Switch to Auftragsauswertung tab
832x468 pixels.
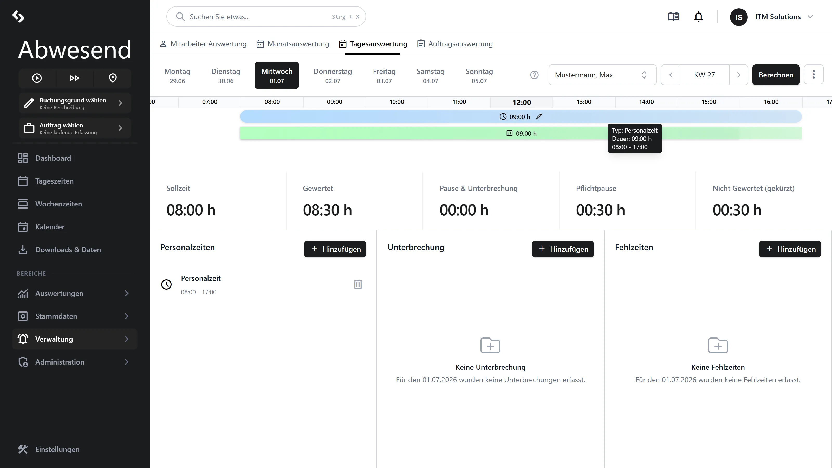[x=455, y=44]
